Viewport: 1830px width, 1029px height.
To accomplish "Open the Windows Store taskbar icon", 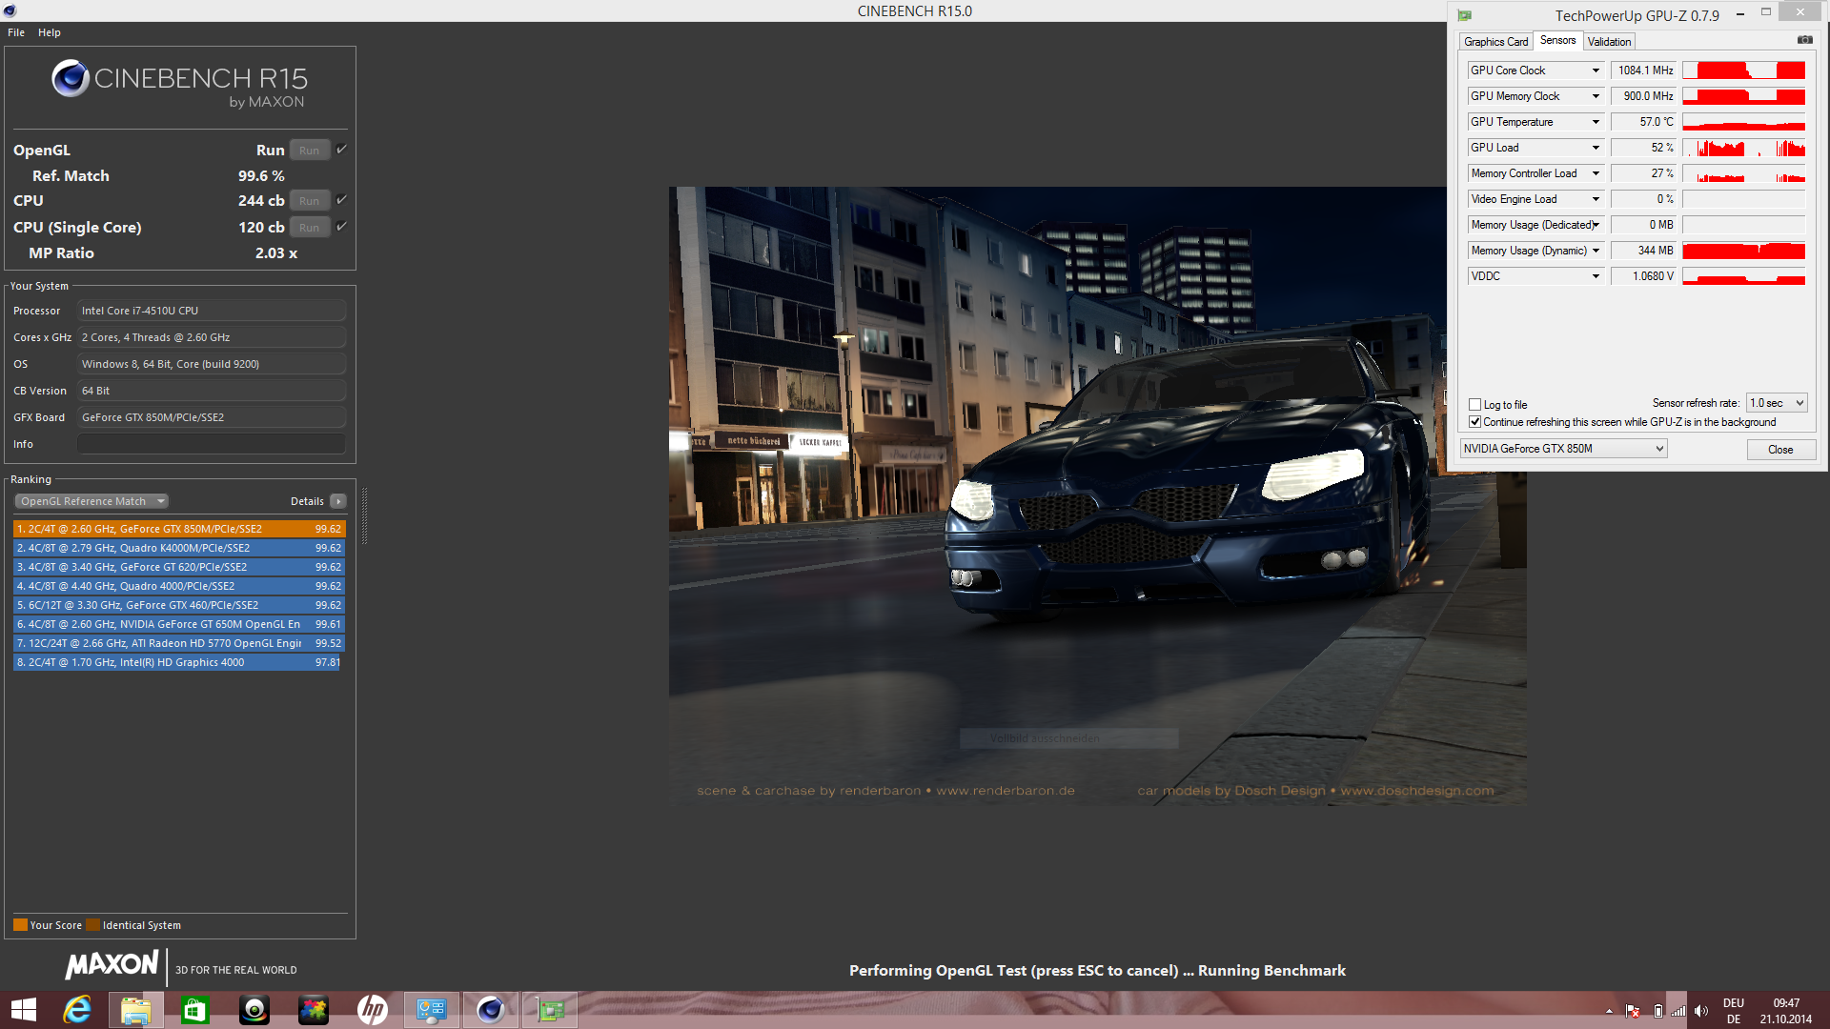I will [194, 1010].
